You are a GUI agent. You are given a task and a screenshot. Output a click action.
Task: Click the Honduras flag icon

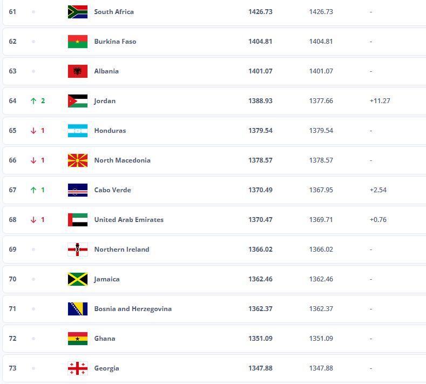click(78, 131)
